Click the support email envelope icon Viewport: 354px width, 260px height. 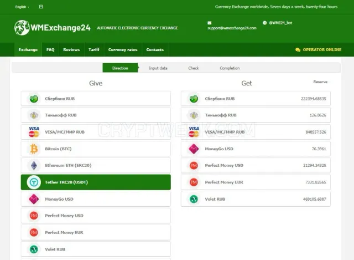coord(210,23)
